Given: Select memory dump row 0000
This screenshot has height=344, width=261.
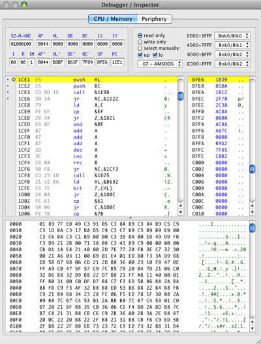Looking at the screenshot, I should (x=127, y=224).
